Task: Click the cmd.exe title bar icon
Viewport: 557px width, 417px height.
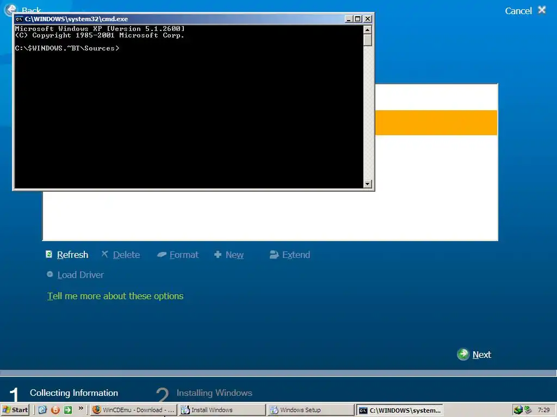Action: point(19,19)
